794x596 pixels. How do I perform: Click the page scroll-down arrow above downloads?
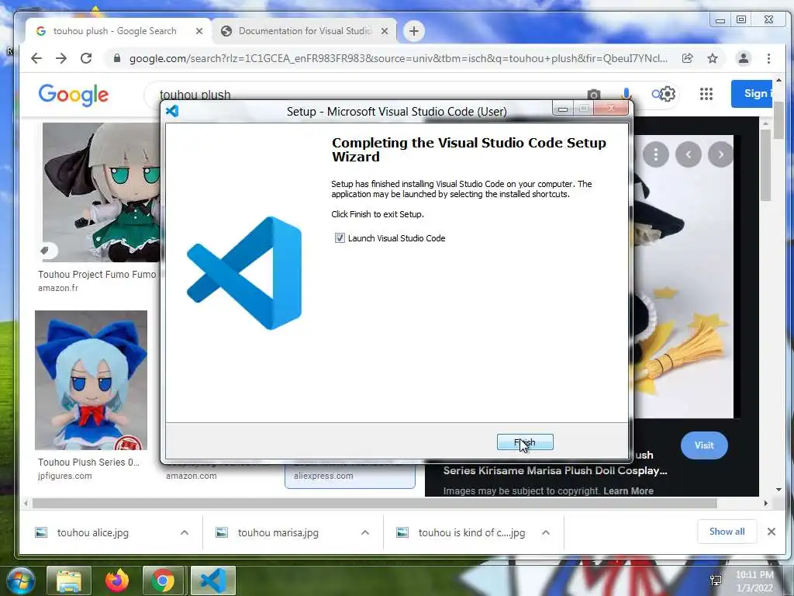(778, 490)
